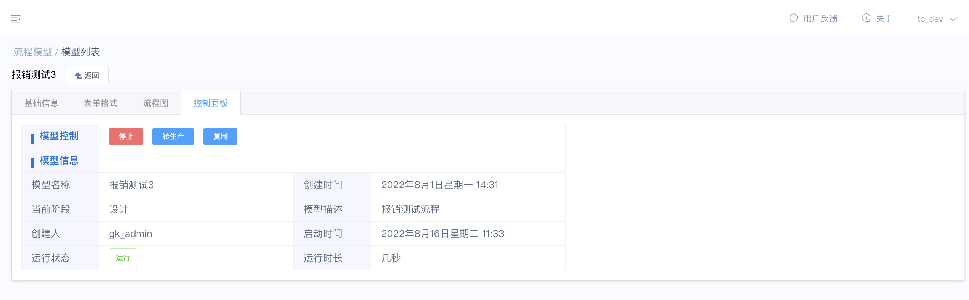Click the 用户反馈 link text
Image resolution: width=969 pixels, height=300 pixels.
tap(820, 18)
